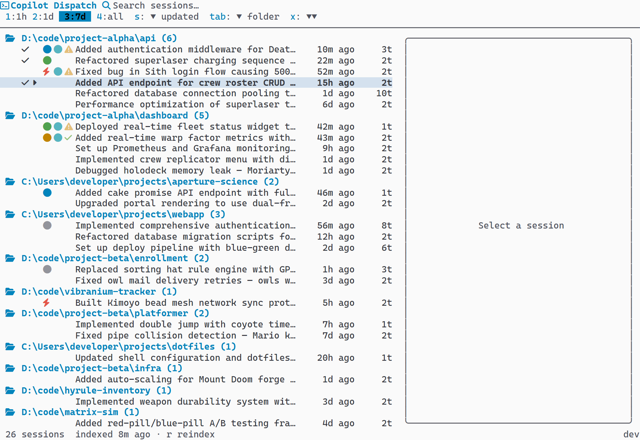
Task: Click the project-beta\infra folder icon
Action: (10, 368)
